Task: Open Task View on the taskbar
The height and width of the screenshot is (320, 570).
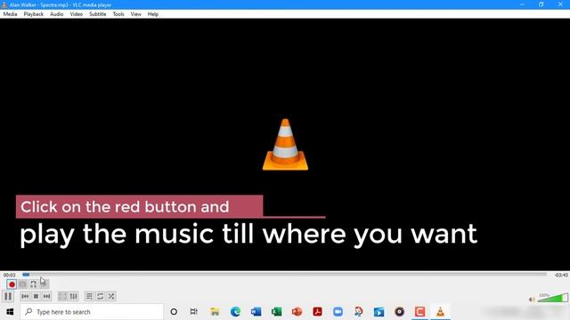Action: click(x=194, y=312)
